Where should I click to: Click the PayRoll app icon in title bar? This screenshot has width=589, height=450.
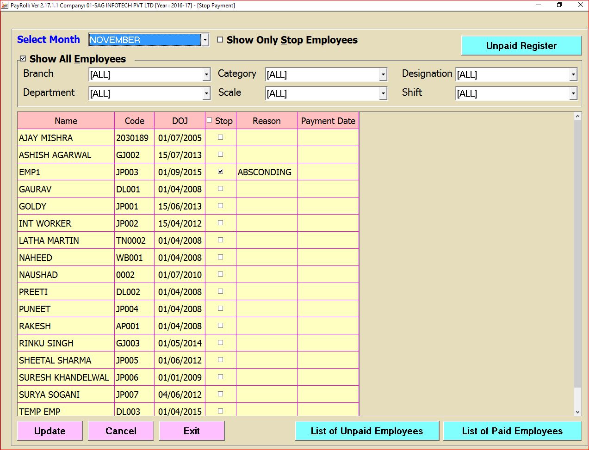pyautogui.click(x=5, y=6)
